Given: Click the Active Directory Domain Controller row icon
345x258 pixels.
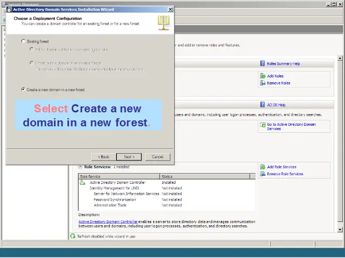Looking at the screenshot, I should click(x=82, y=182).
